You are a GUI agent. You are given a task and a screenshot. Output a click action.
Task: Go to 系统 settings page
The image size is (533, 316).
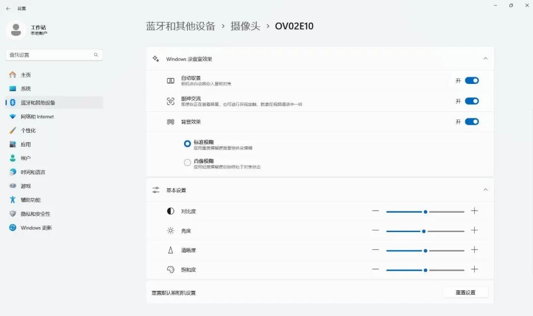[x=54, y=88]
